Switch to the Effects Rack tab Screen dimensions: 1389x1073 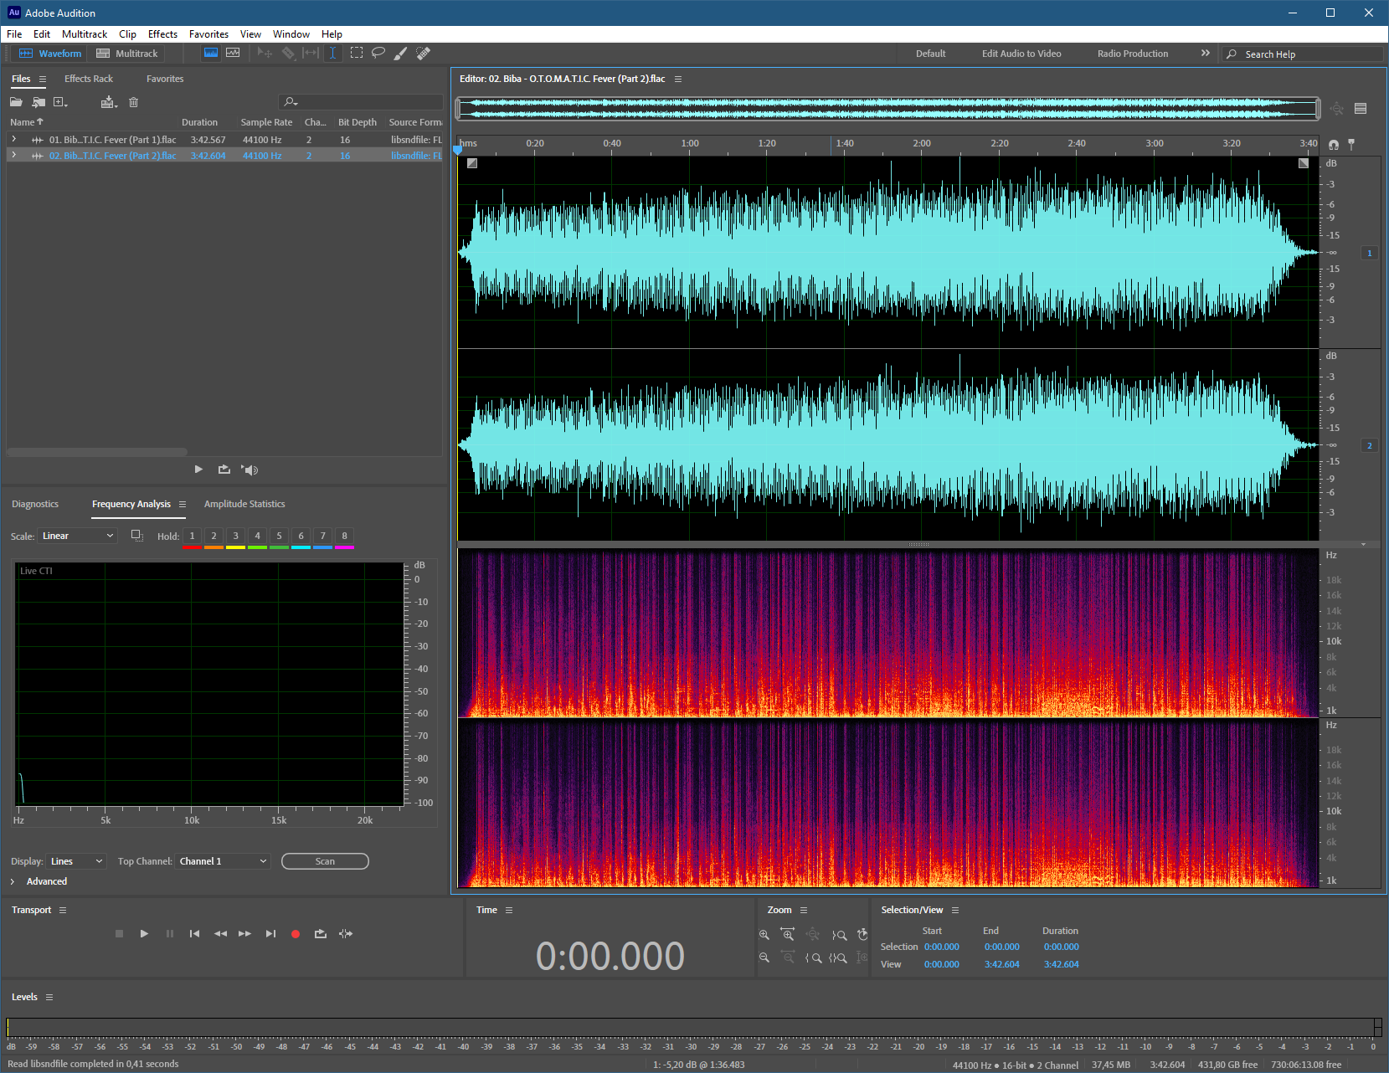[89, 79]
